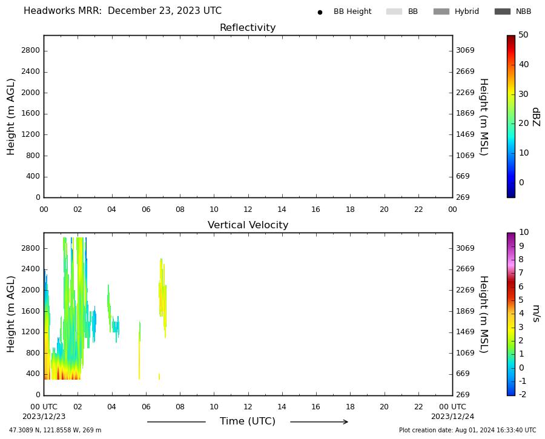Click the '50' value on dBZ color bar

tap(523, 35)
